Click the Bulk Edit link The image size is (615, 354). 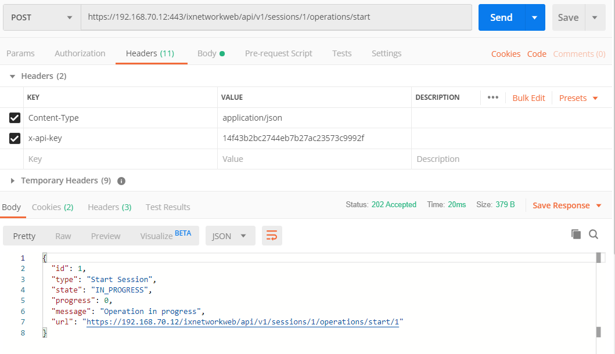pyautogui.click(x=528, y=98)
